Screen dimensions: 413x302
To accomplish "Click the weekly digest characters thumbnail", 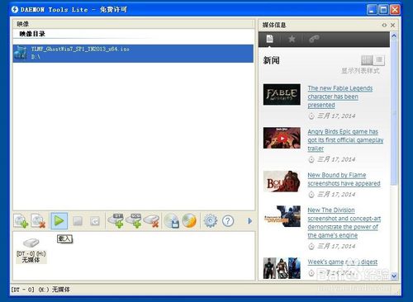I will coord(282,268).
